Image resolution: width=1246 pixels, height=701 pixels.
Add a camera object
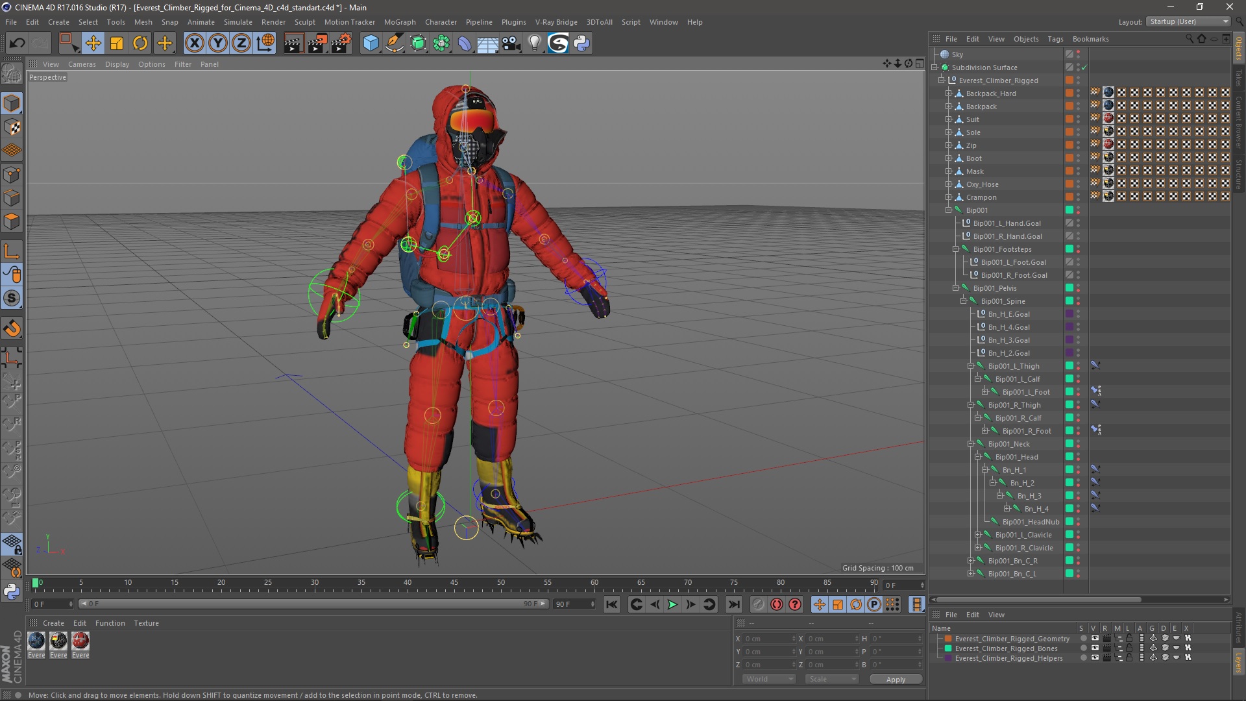click(511, 43)
